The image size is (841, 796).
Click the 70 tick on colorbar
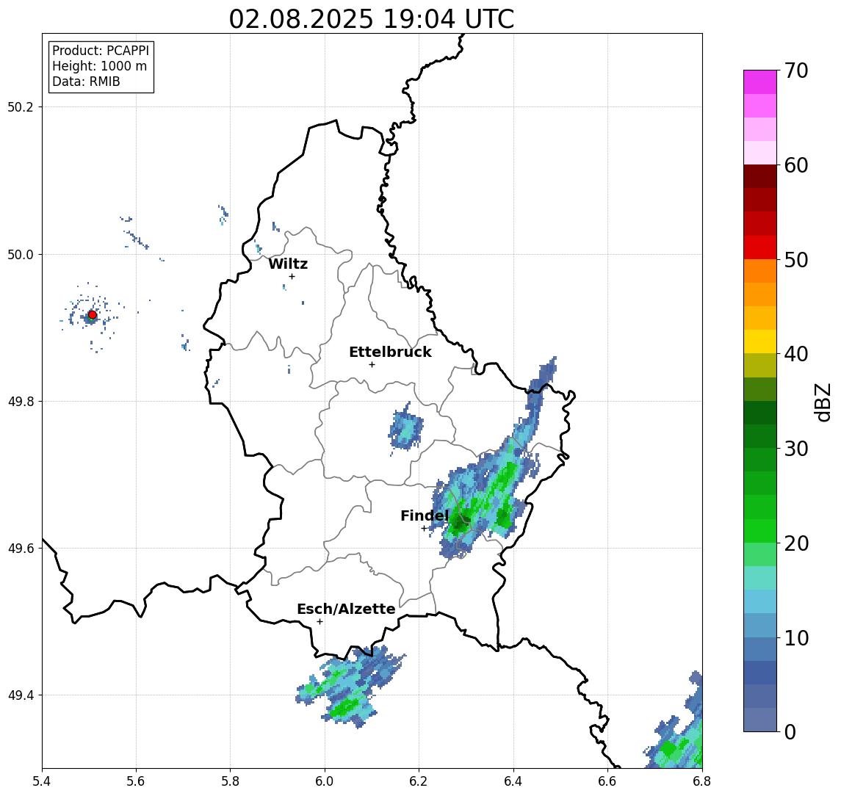tap(796, 70)
